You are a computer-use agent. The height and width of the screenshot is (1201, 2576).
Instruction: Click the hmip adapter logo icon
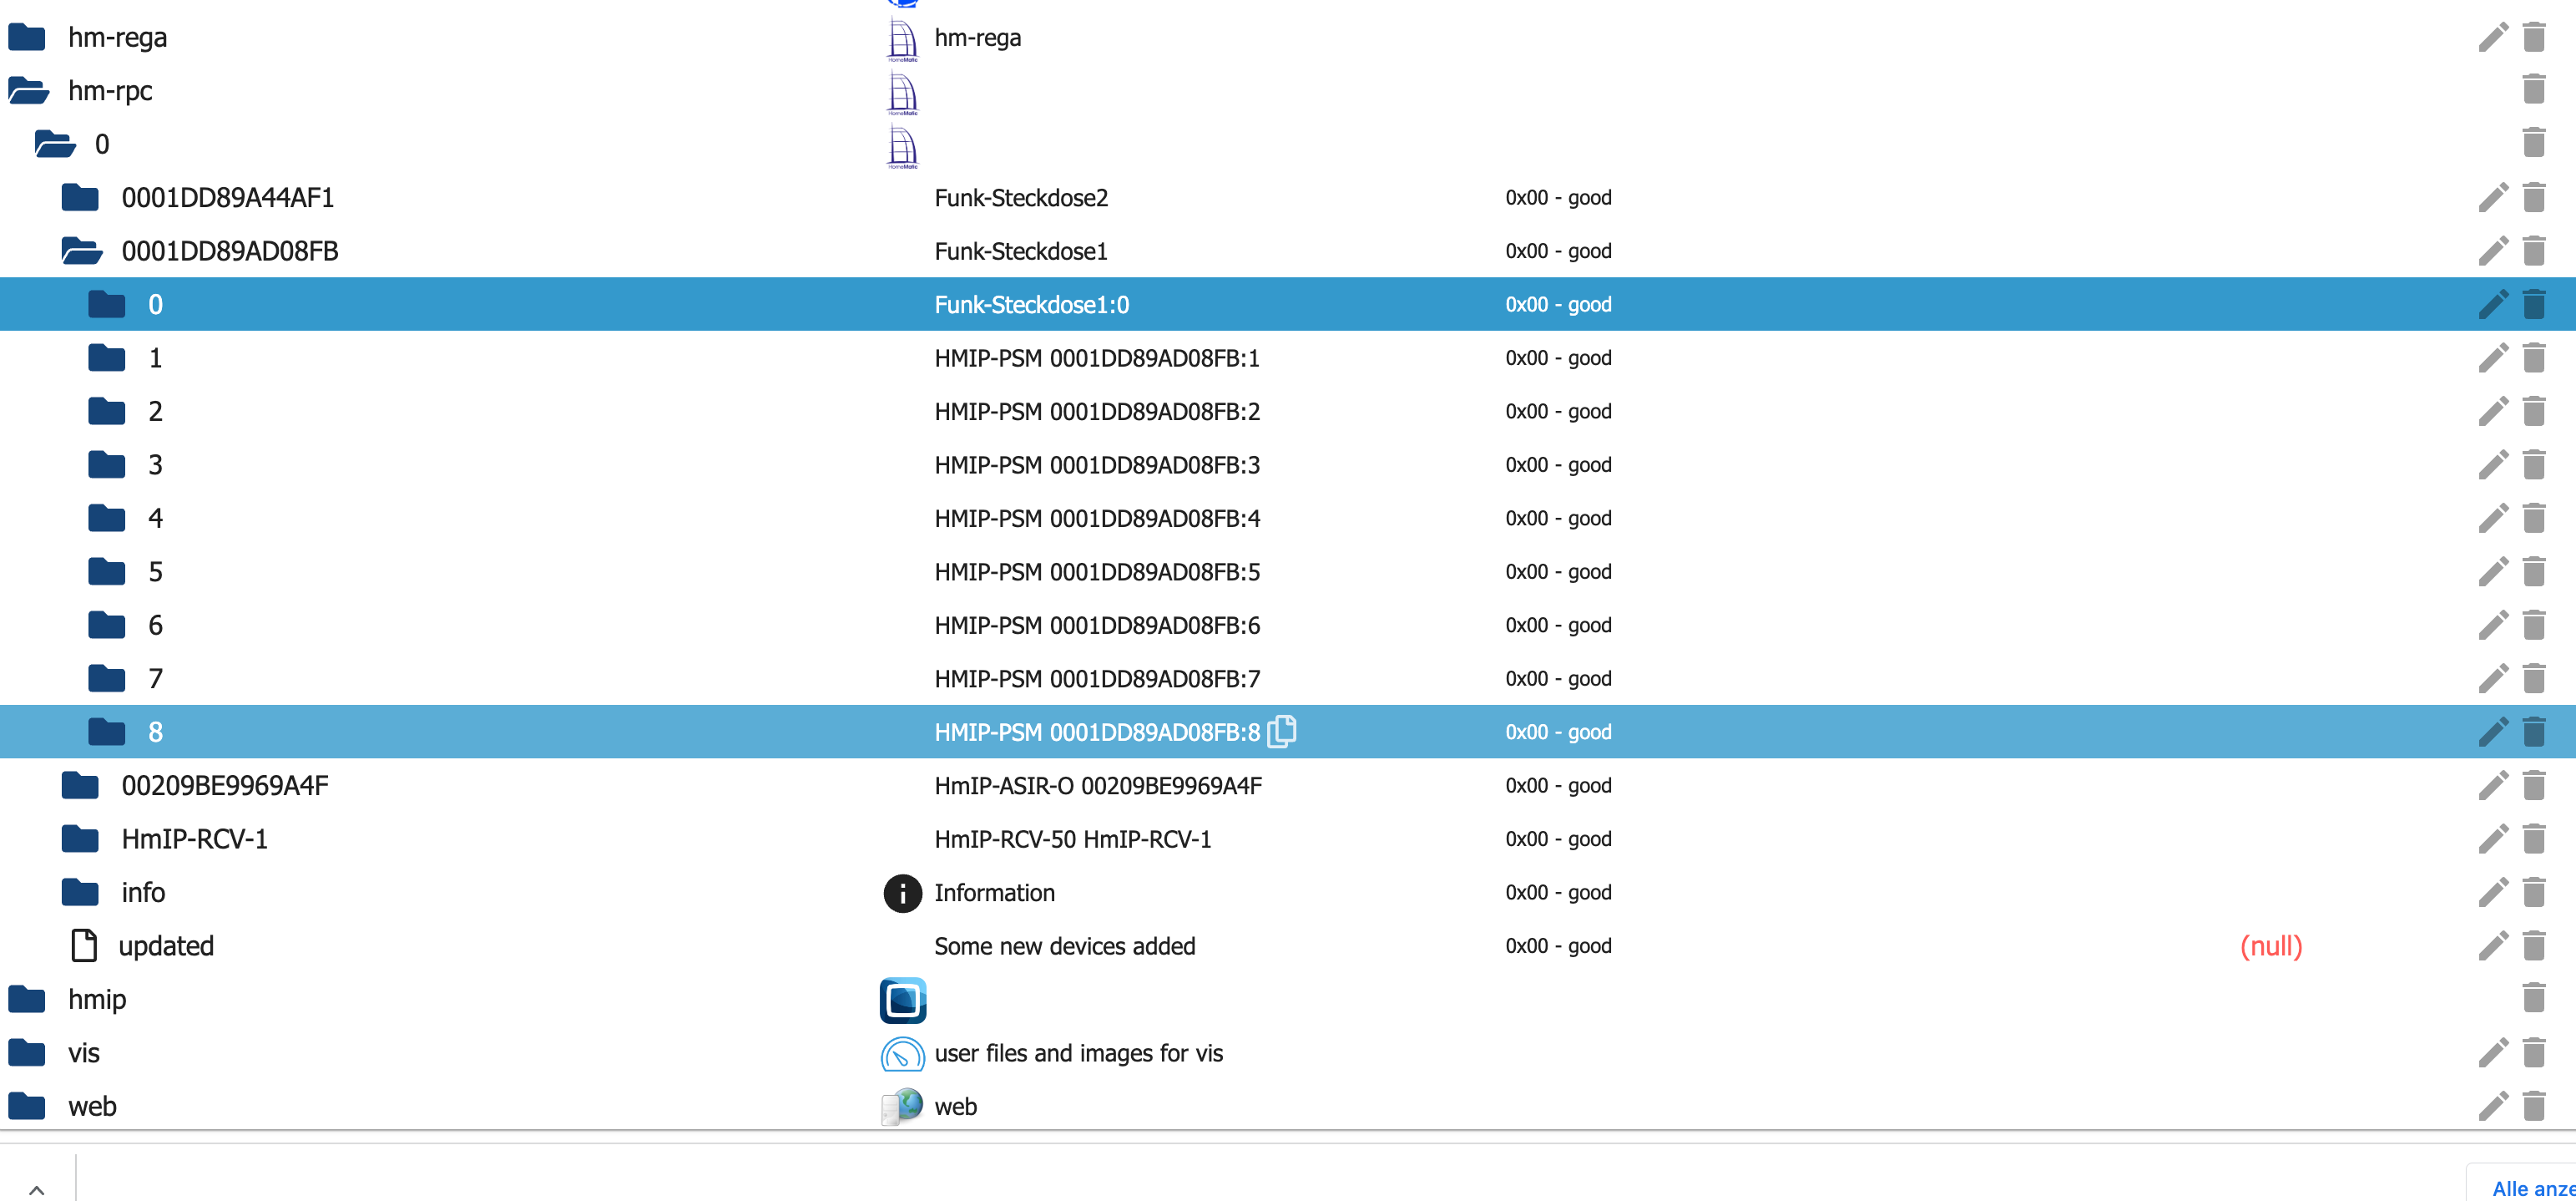pyautogui.click(x=902, y=1000)
